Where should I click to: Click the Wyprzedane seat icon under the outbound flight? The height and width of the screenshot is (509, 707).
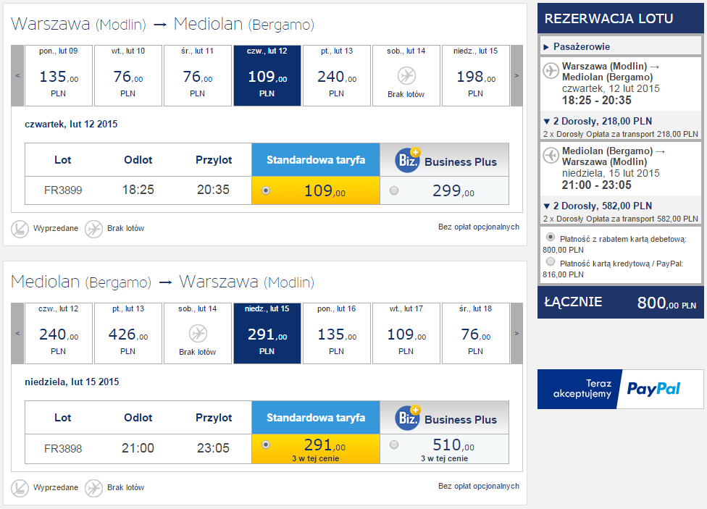20,229
